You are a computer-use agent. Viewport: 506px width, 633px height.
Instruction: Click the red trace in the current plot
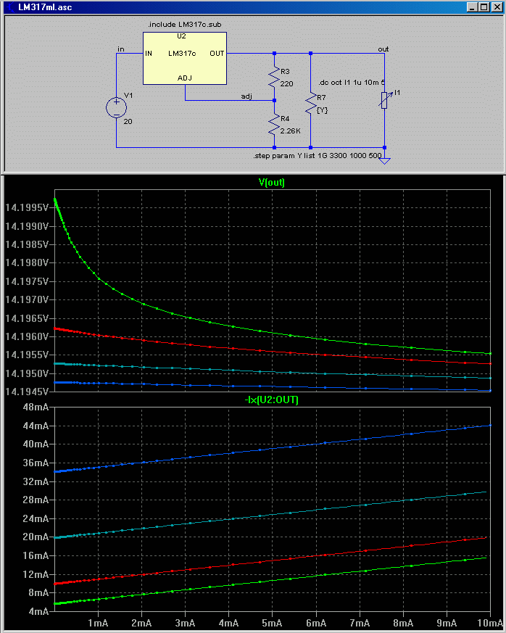click(260, 562)
